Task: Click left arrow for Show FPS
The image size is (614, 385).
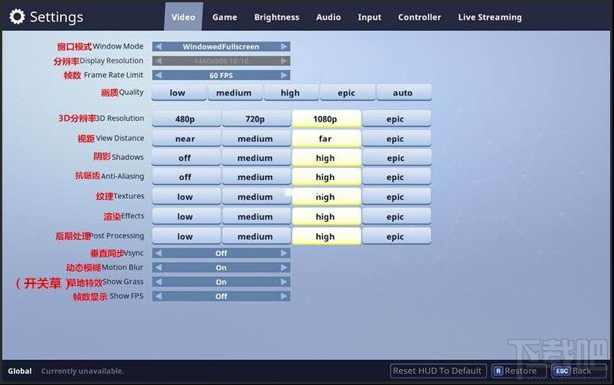Action: 158,296
